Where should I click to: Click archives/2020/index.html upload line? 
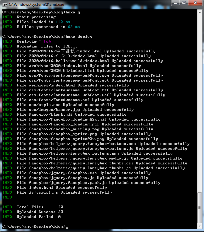pyautogui.click(x=71, y=66)
